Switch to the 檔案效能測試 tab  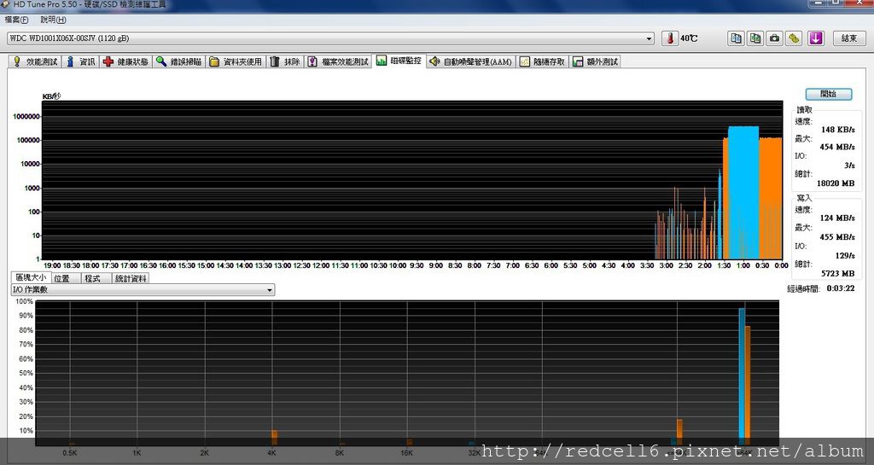point(338,61)
